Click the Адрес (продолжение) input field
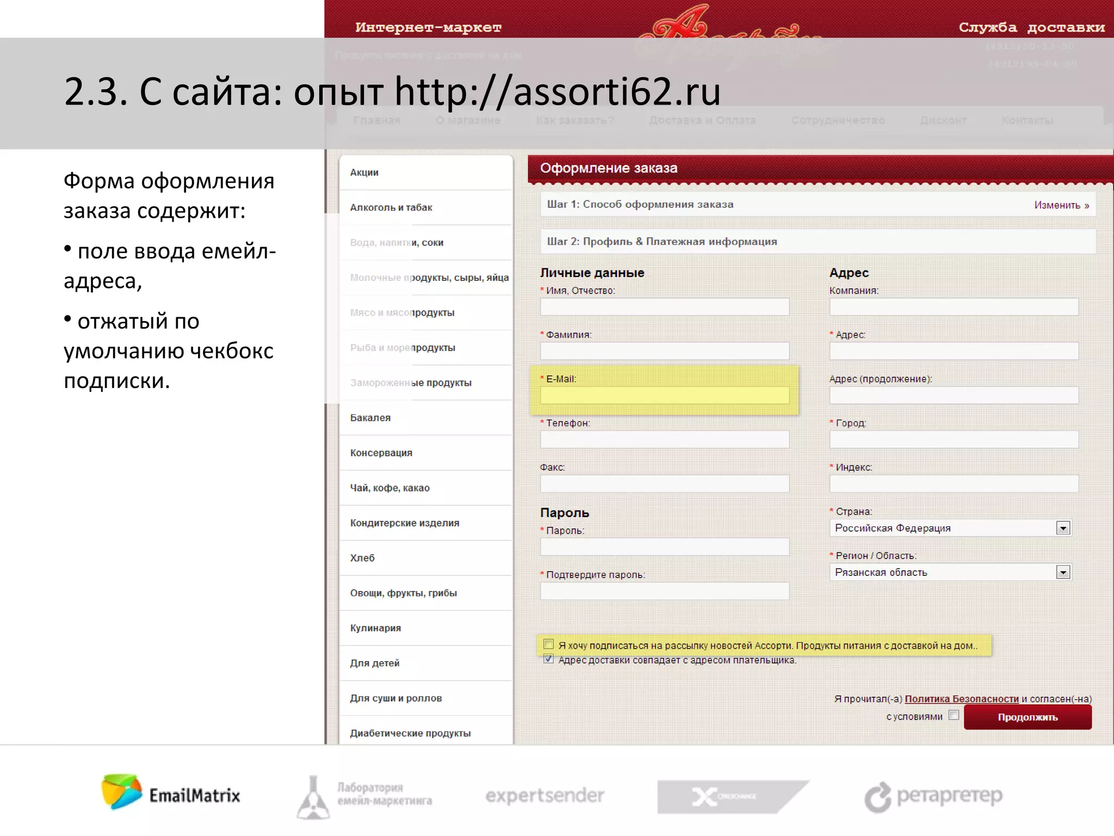Viewport: 1114px width, 836px height. [954, 395]
